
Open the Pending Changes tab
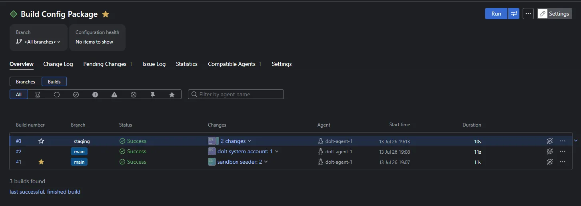108,64
